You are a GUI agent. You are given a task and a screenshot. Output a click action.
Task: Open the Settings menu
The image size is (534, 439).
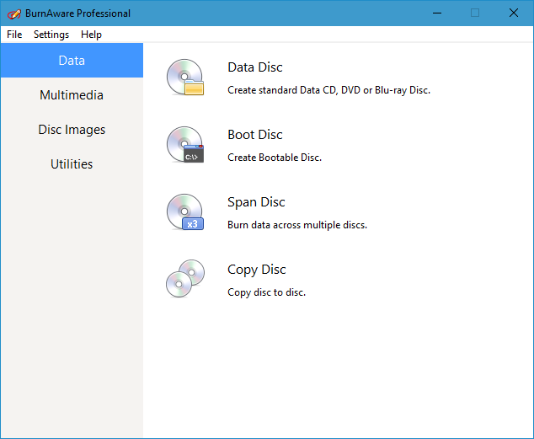tap(51, 35)
